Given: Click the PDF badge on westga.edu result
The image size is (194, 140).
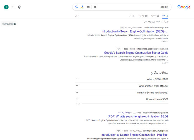Looking at the screenshot, I should point(122,28).
